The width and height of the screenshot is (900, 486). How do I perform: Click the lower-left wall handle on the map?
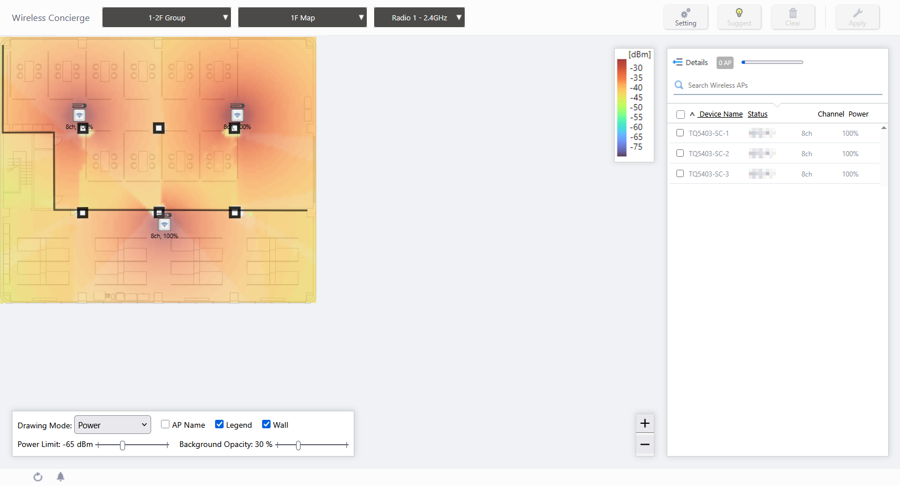point(83,213)
